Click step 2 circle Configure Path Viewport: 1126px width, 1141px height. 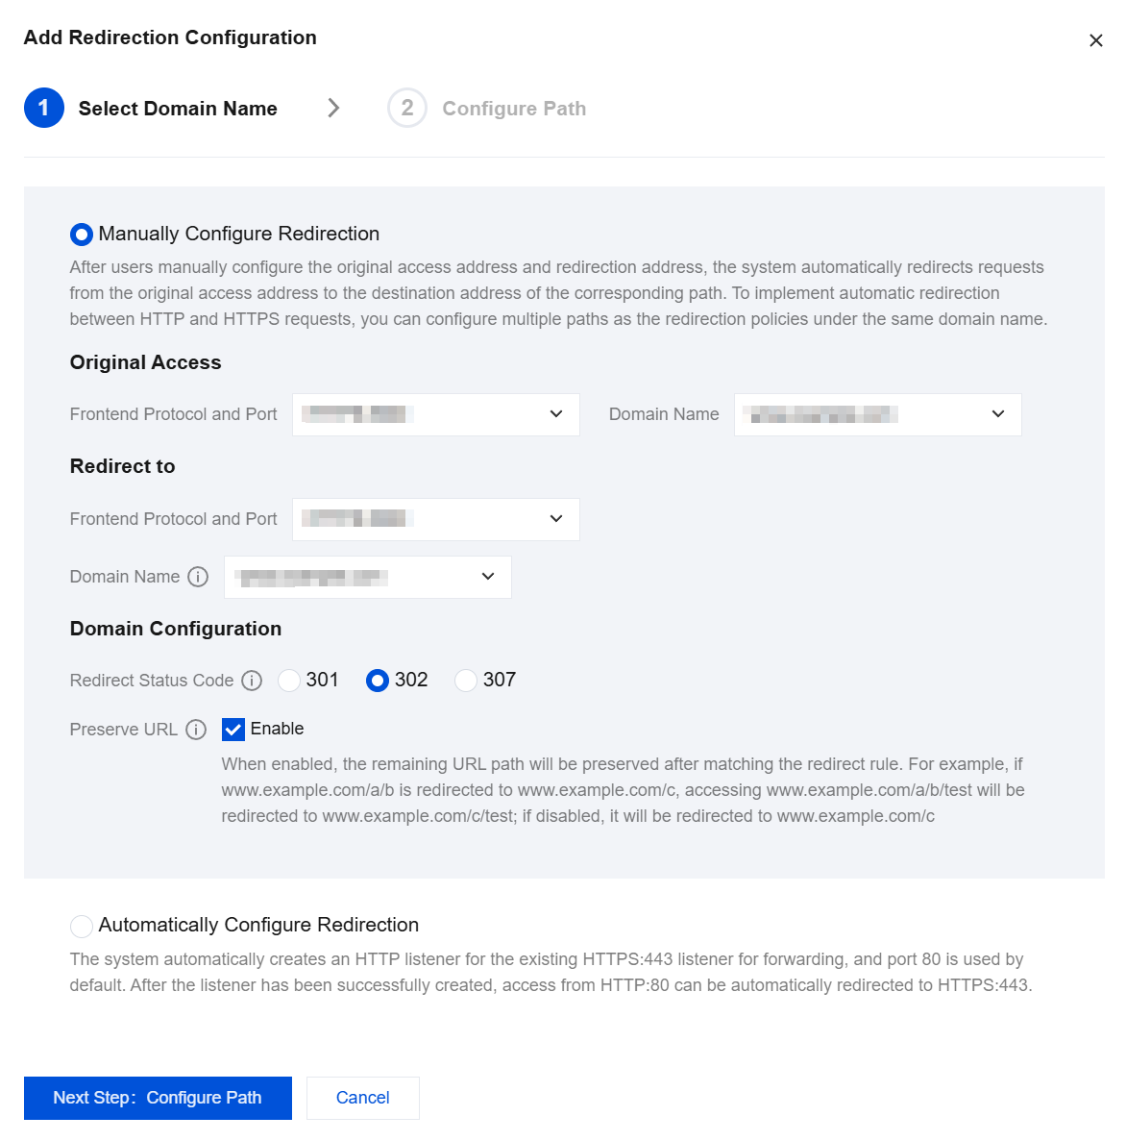pos(407,109)
